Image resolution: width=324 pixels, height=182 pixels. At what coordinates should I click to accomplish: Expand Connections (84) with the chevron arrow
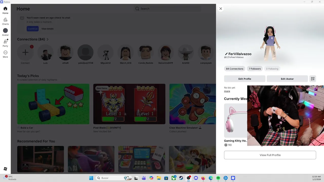point(48,39)
